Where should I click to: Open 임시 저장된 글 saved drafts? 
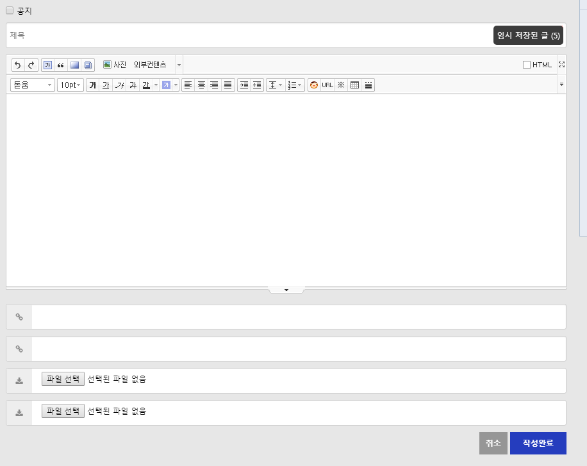click(x=528, y=36)
